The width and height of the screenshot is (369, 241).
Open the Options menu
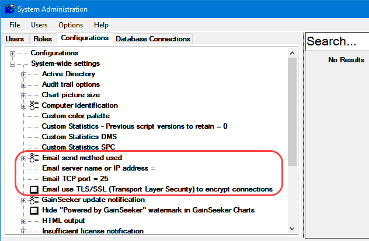coord(70,25)
